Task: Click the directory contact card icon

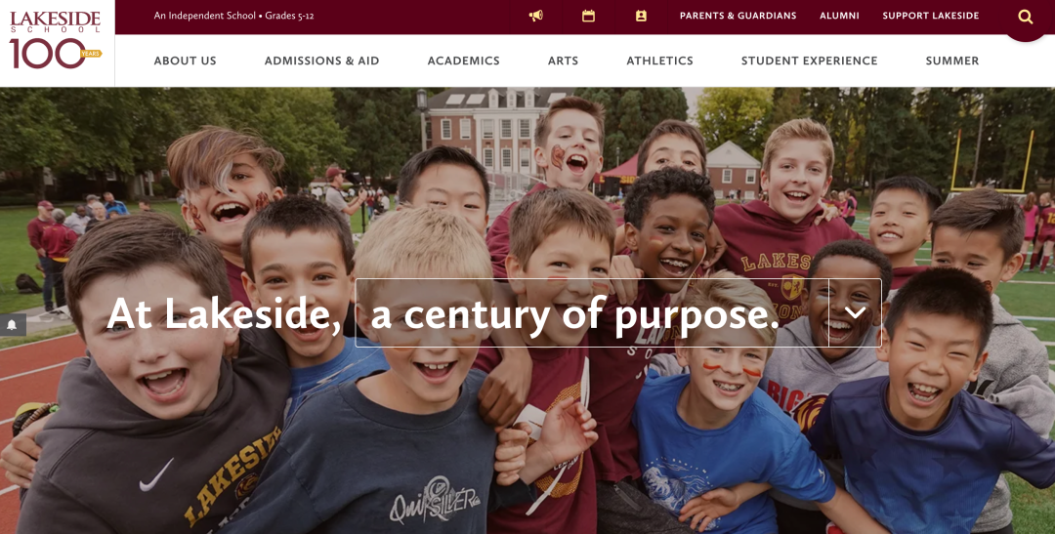Action: [x=641, y=16]
